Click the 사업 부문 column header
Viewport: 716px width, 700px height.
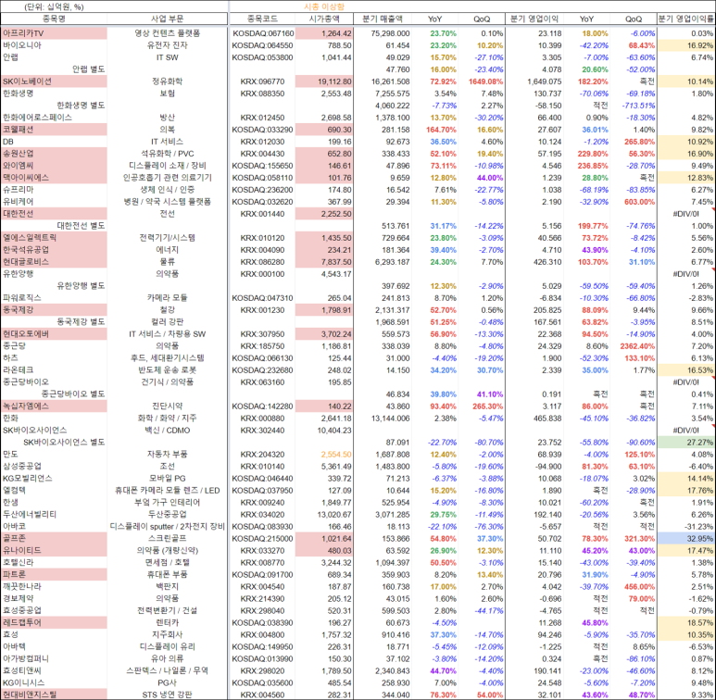(x=167, y=19)
